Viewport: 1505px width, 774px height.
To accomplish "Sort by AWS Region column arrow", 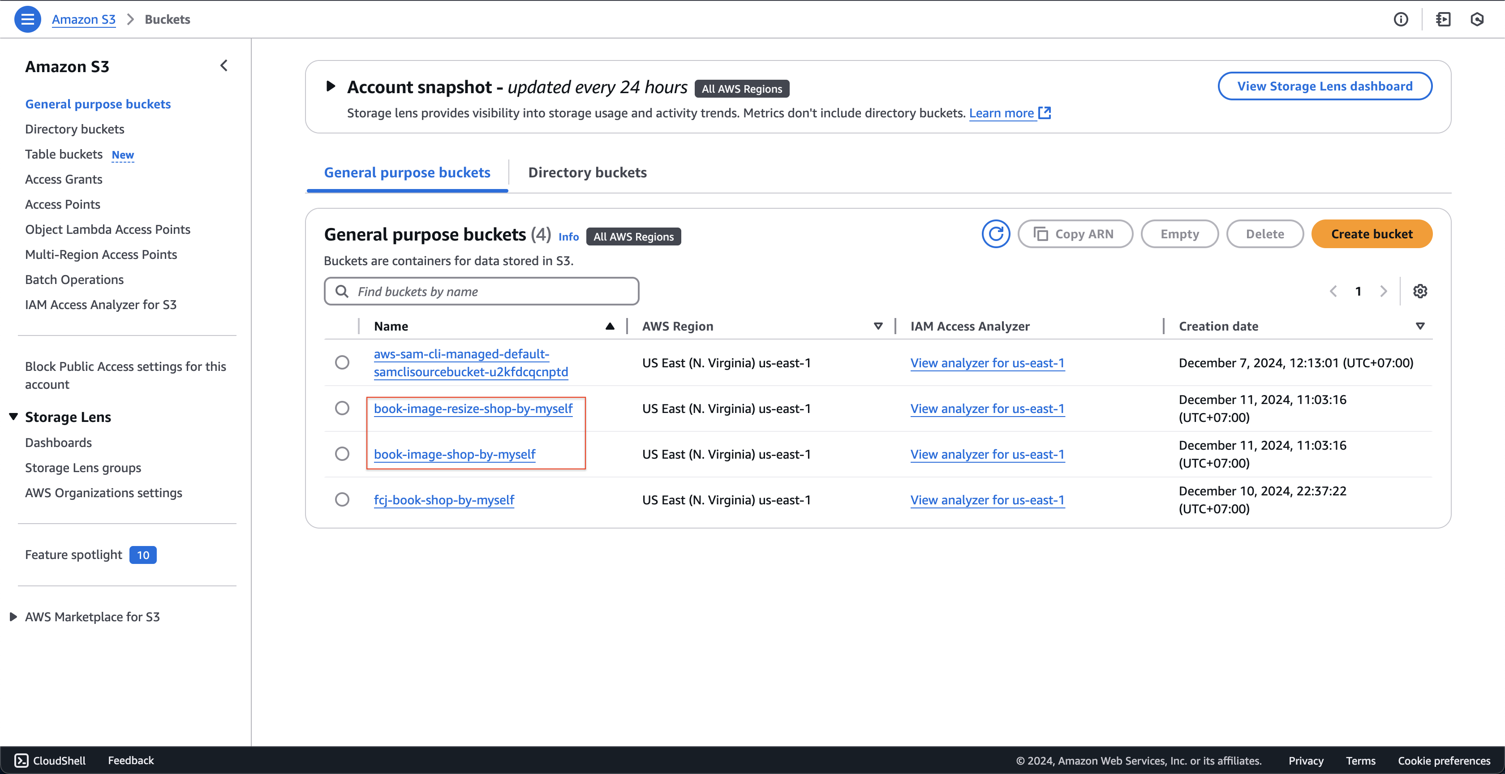I will click(x=878, y=326).
